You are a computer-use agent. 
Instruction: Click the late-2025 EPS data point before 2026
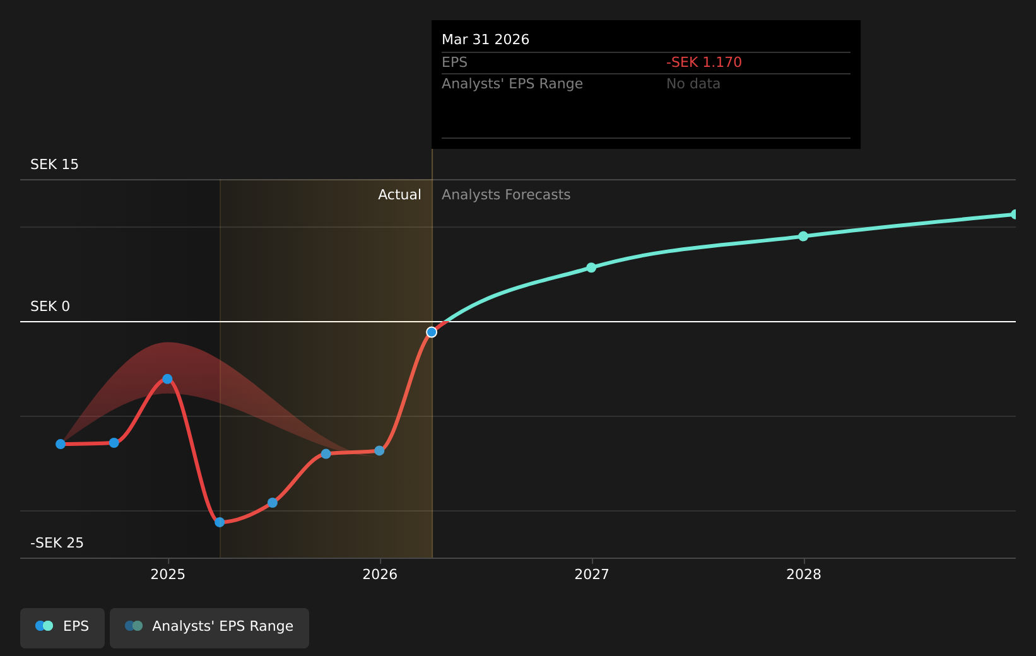(326, 454)
